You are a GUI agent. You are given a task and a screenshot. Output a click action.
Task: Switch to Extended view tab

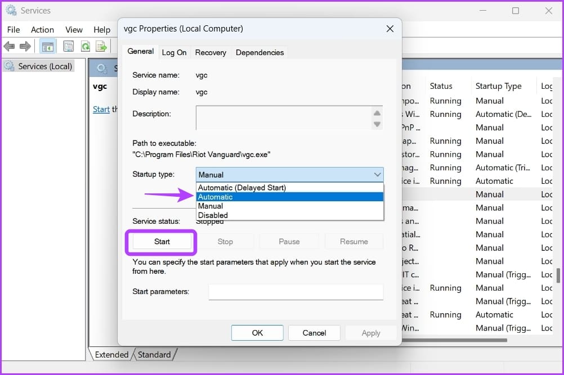pos(111,355)
